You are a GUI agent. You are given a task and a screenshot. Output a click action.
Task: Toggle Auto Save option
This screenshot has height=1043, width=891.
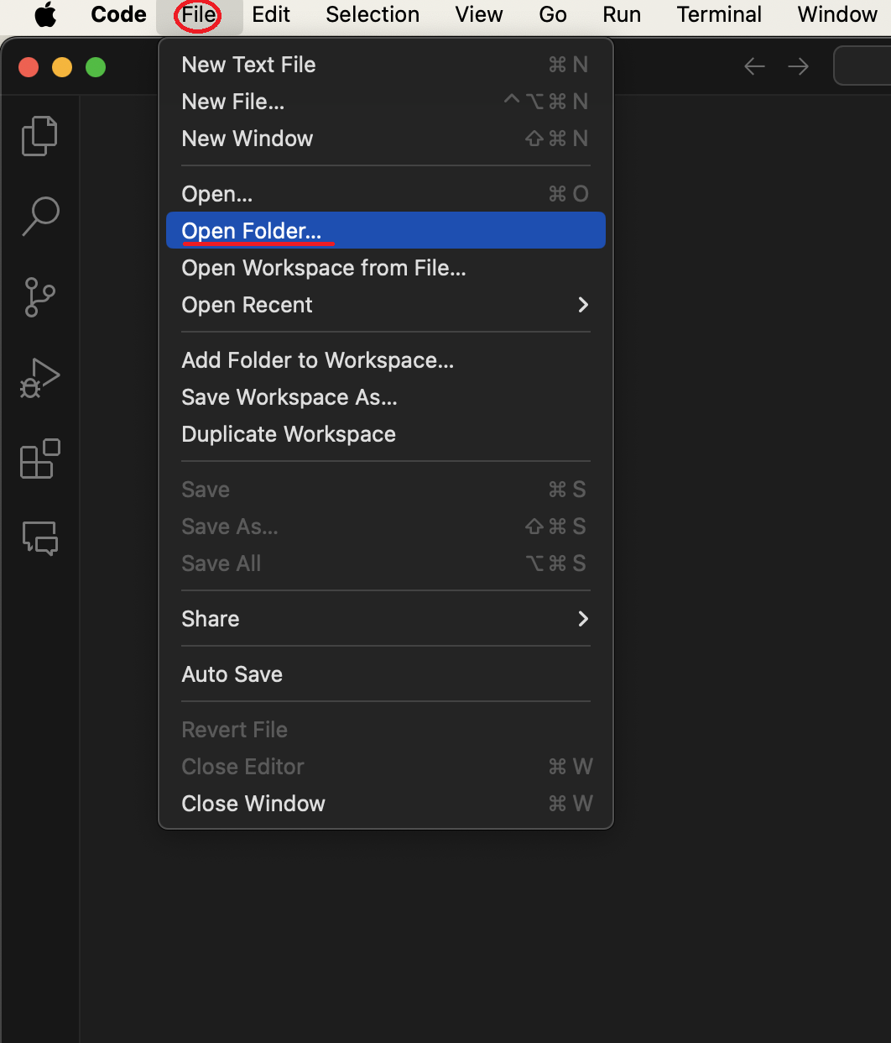(x=386, y=674)
